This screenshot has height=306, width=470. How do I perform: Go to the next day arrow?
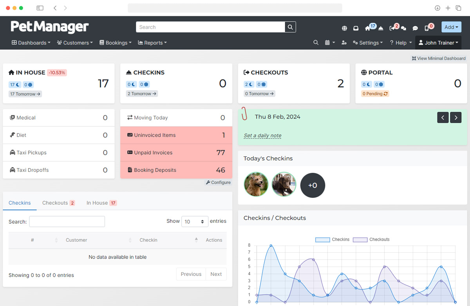click(456, 117)
